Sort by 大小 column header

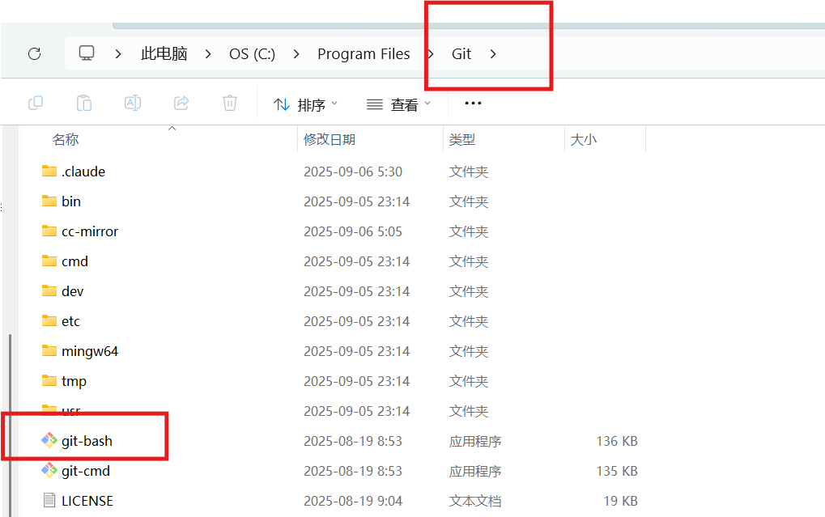(584, 139)
